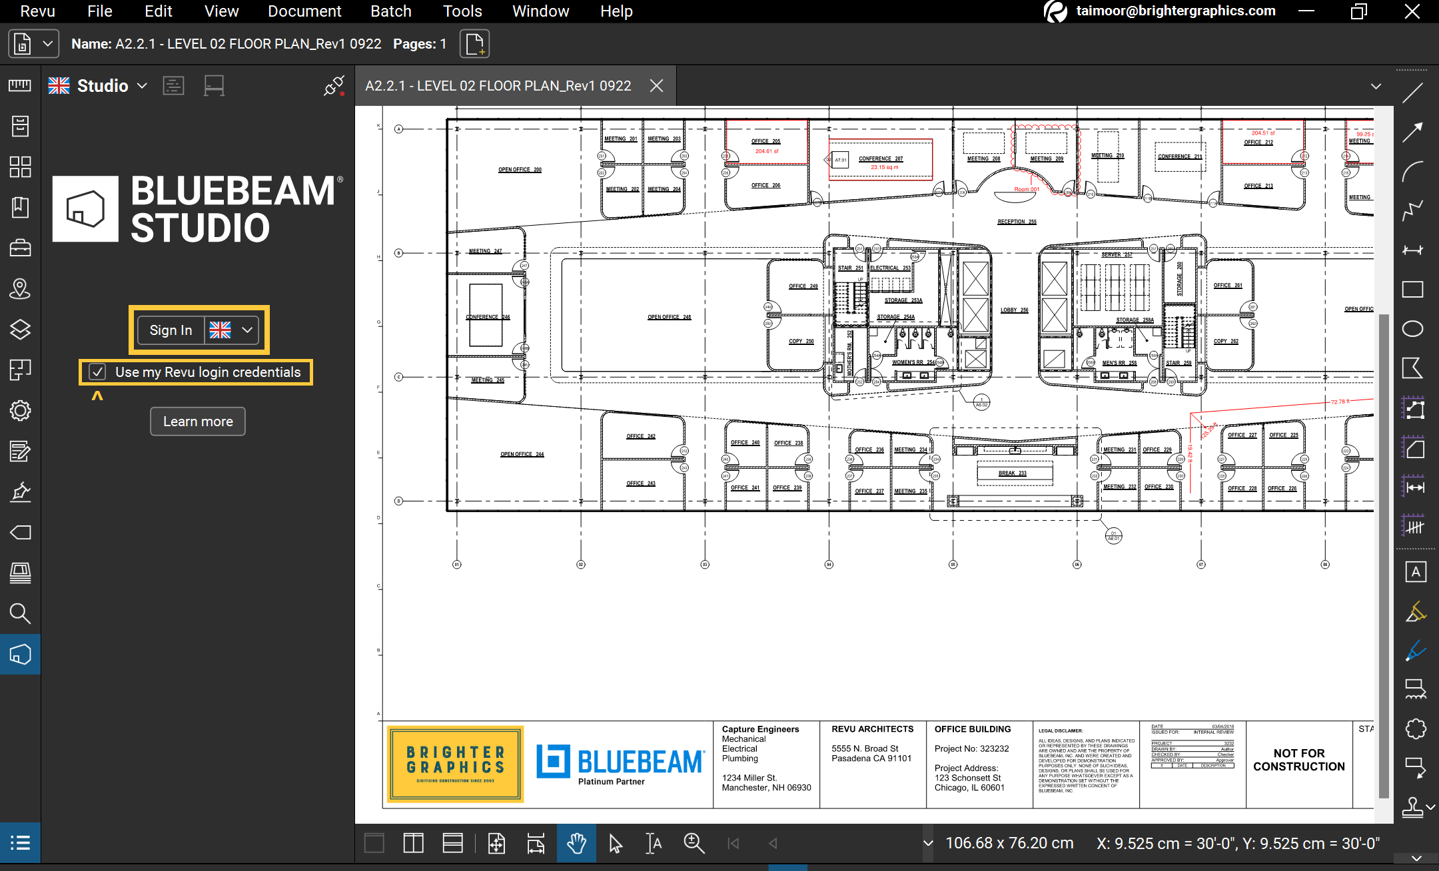The height and width of the screenshot is (871, 1439).
Task: Click the Learn more button
Action: click(197, 421)
